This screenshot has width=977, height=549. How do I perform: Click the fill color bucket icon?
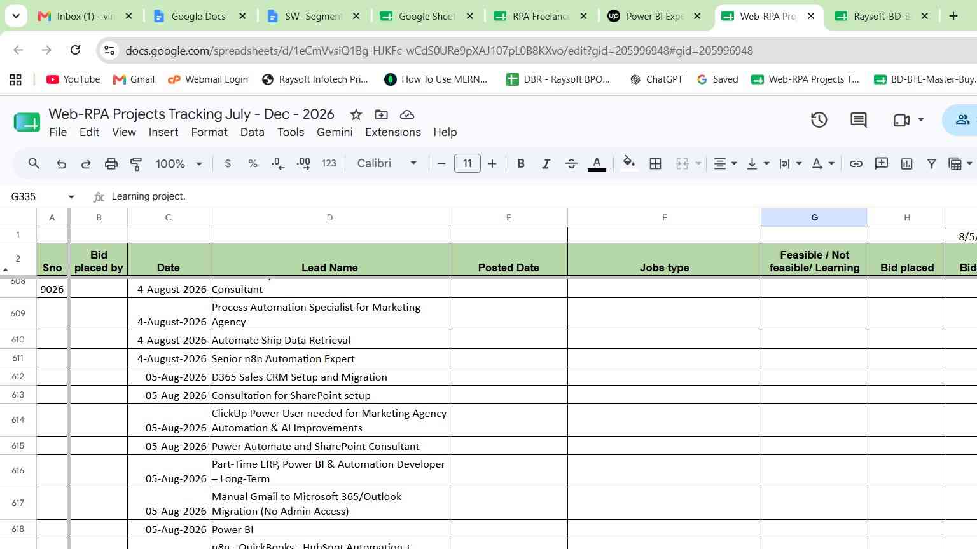[628, 163]
